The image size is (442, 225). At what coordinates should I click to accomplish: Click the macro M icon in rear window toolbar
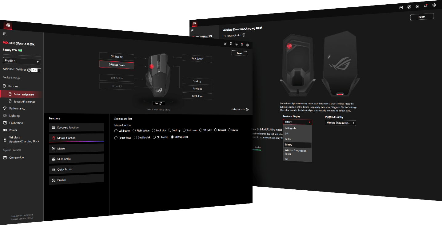[401, 7]
